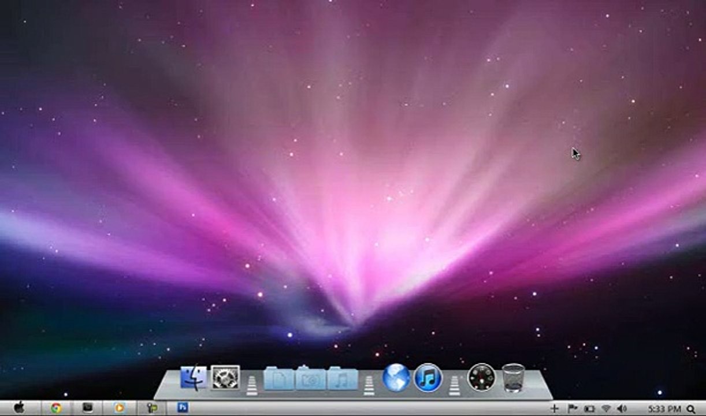Open the Music folder in dock
The width and height of the screenshot is (706, 416).
(x=342, y=378)
